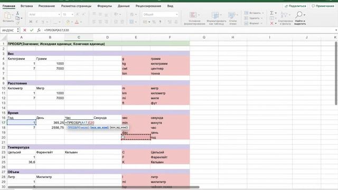Toggle Italic (К) formatting
338x190 pixels.
tap(36, 22)
